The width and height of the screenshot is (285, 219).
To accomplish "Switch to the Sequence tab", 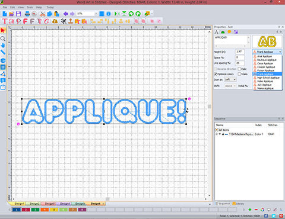I will (223, 204).
